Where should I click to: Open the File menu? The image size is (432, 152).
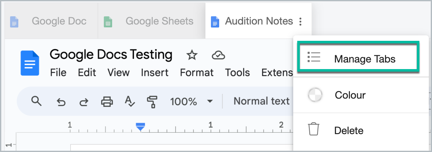[x=58, y=73]
